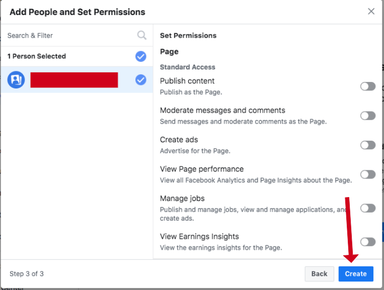
Task: Uncheck the 1 Person Selected checkmark
Action: pos(141,56)
